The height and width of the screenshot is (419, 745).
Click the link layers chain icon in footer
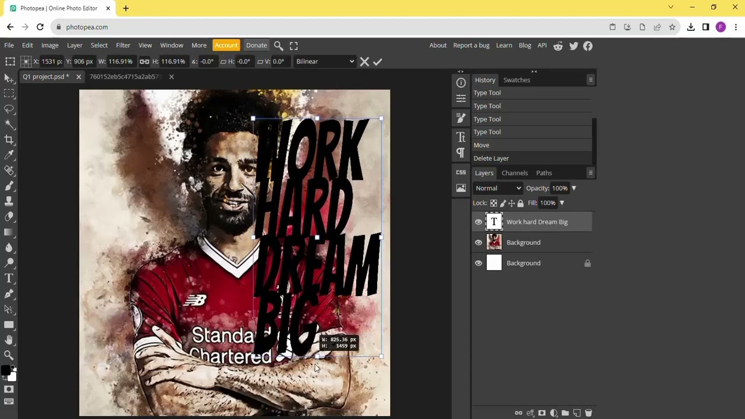click(519, 413)
